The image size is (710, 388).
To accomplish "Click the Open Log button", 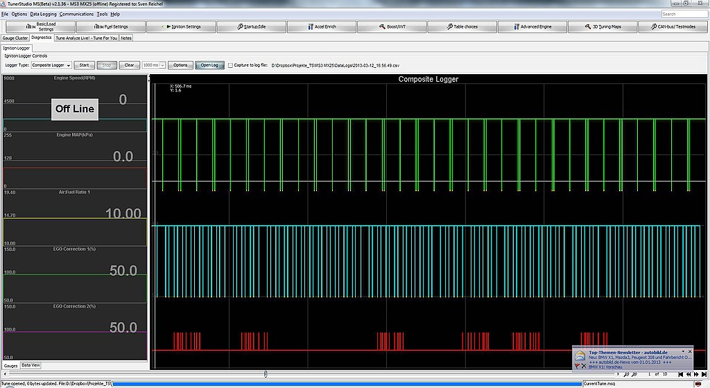I will (209, 65).
